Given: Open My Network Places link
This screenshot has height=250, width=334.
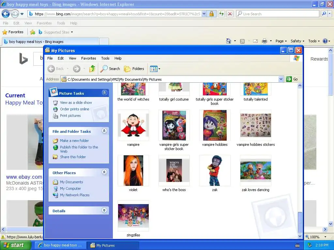Looking at the screenshot, I should click(x=75, y=195).
